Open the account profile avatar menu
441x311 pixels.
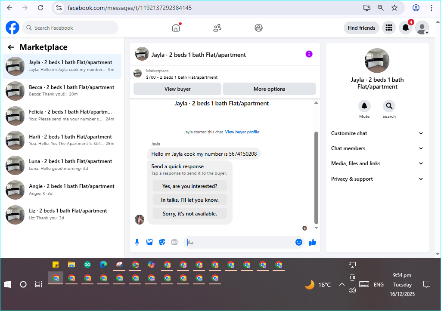[422, 28]
